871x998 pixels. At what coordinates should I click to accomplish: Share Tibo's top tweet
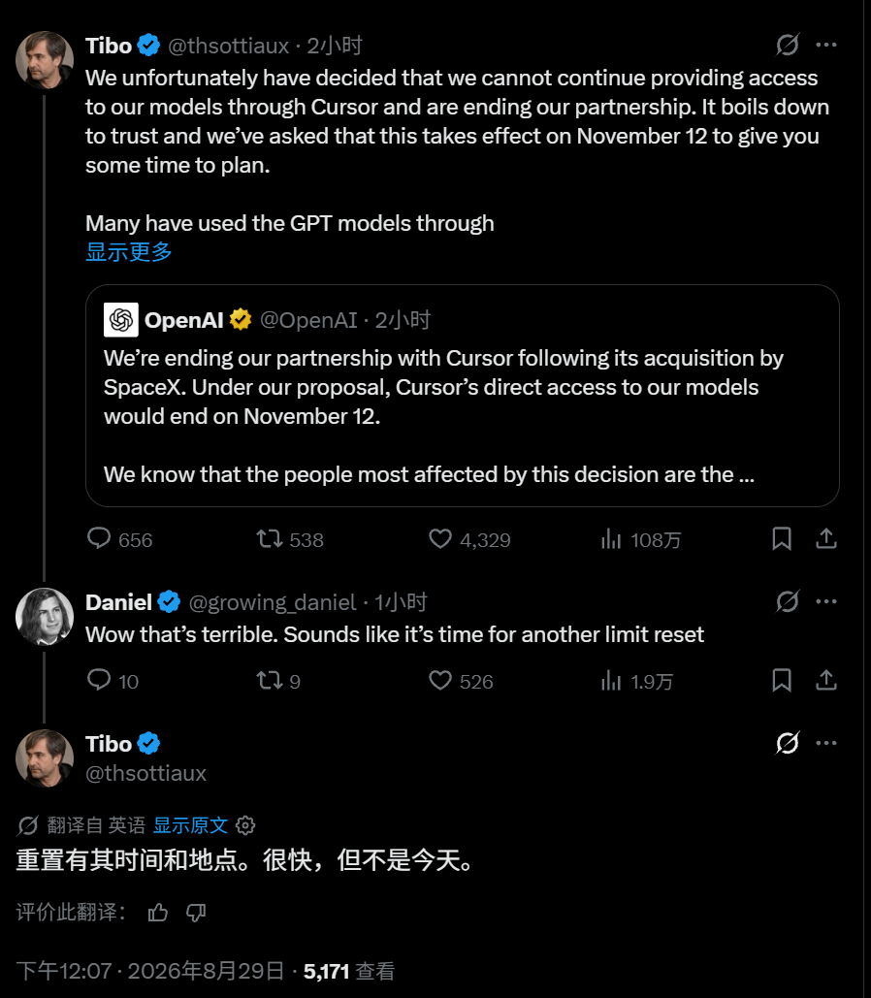[825, 538]
